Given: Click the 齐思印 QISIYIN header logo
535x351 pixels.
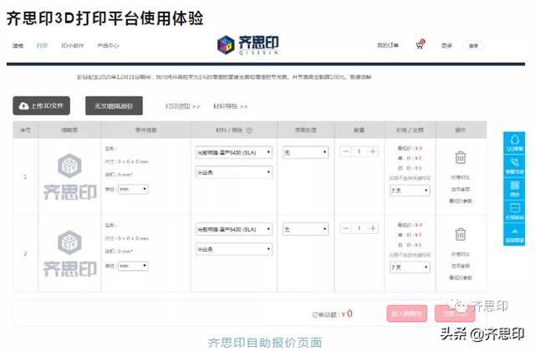Looking at the screenshot, I should click(248, 44).
